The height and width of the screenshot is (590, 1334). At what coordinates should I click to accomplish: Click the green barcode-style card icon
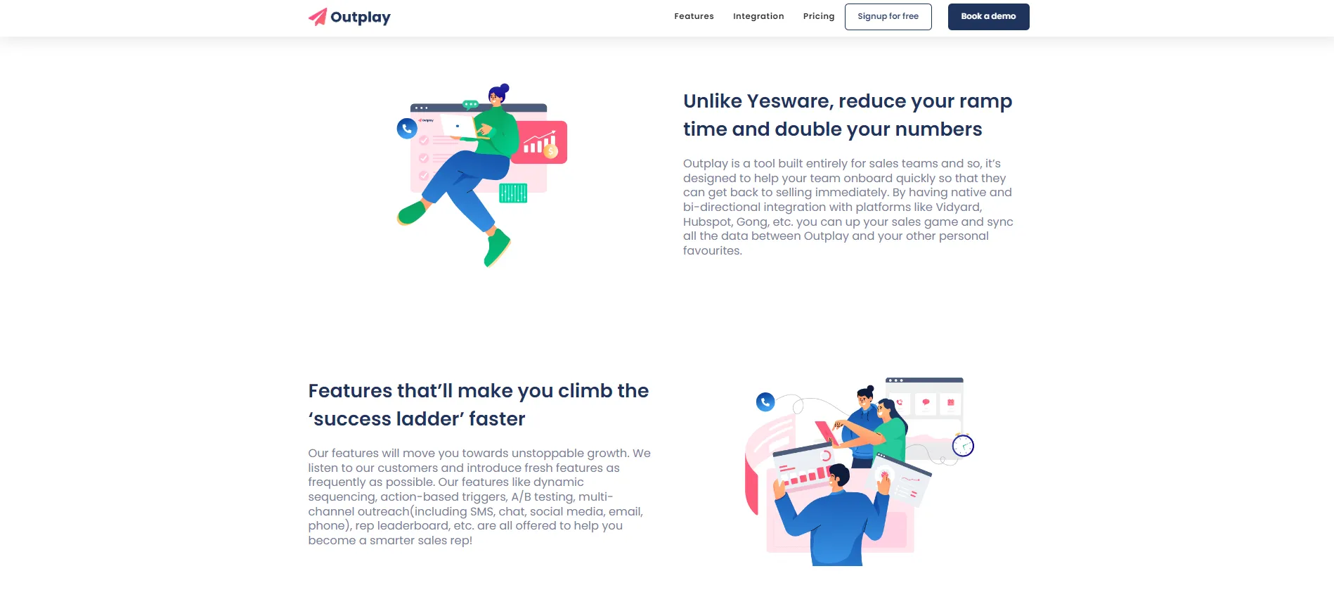513,193
